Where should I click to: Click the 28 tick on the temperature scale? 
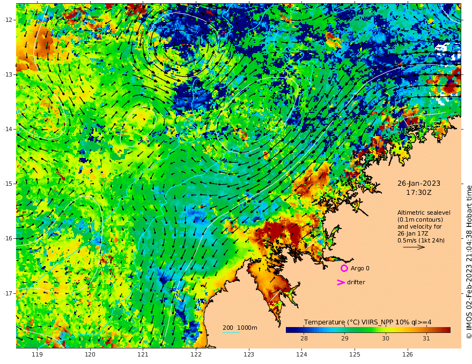(x=304, y=338)
